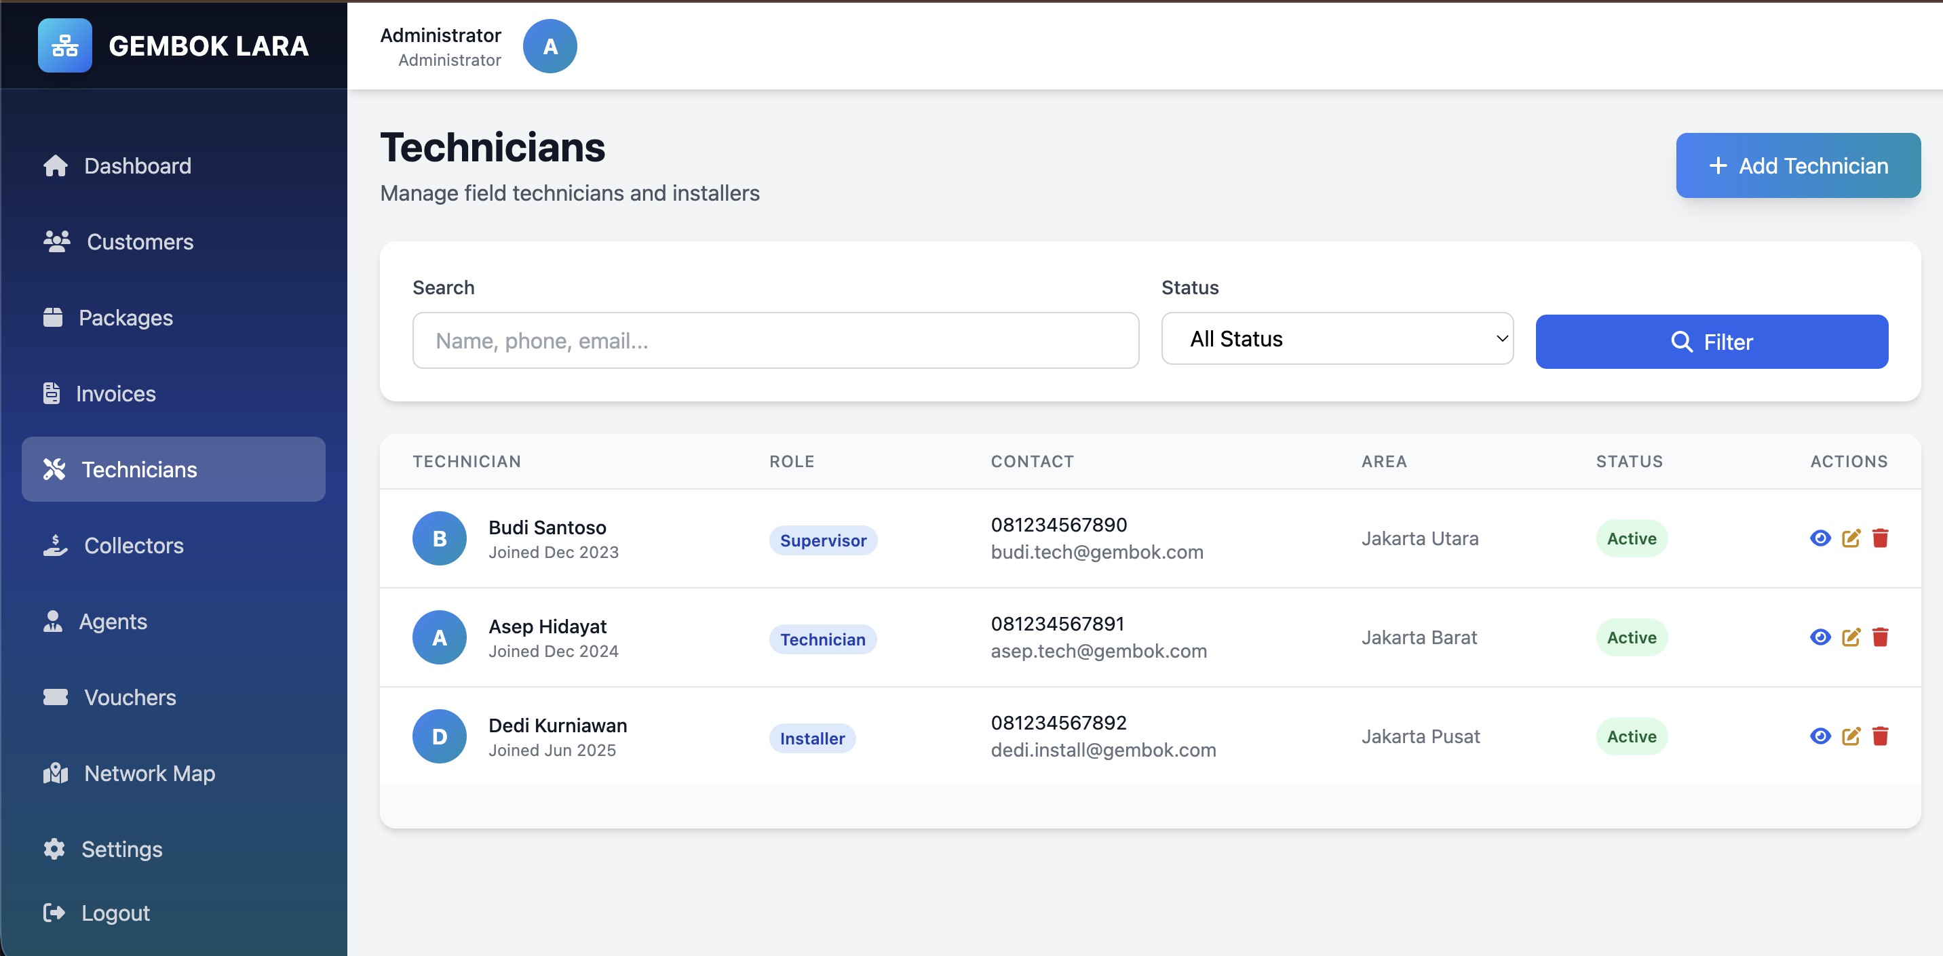Click edit icon for Budi Santoso
The width and height of the screenshot is (1943, 956).
tap(1850, 538)
